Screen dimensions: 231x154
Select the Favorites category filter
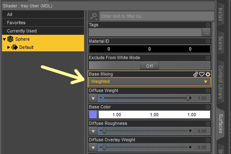pyautogui.click(x=43, y=23)
